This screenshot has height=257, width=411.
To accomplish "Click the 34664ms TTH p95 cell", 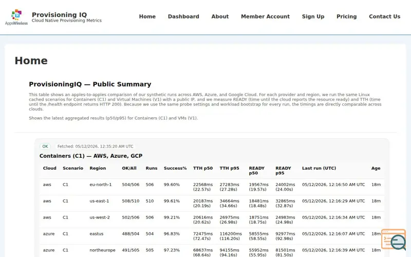I will pyautogui.click(x=229, y=203).
